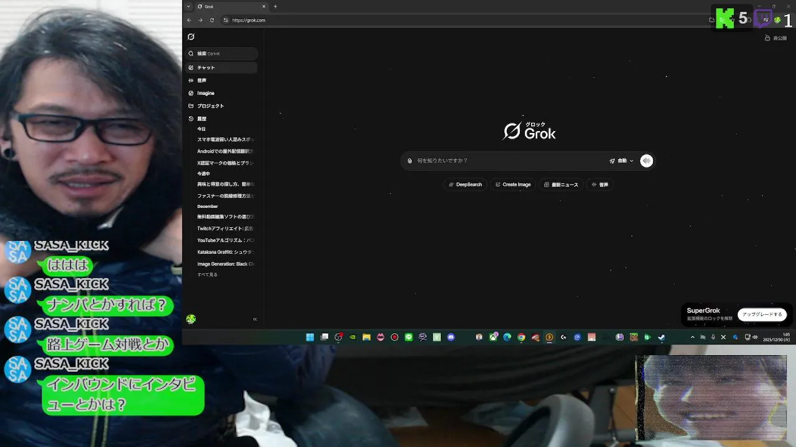Open Google Chrome from the taskbar
This screenshot has width=796, height=447.
(521, 337)
